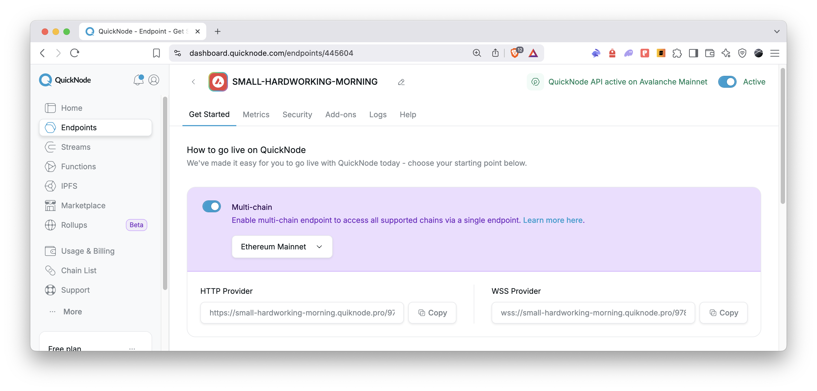Copy the HTTP Provider URL
Image resolution: width=817 pixels, height=391 pixels.
point(432,313)
